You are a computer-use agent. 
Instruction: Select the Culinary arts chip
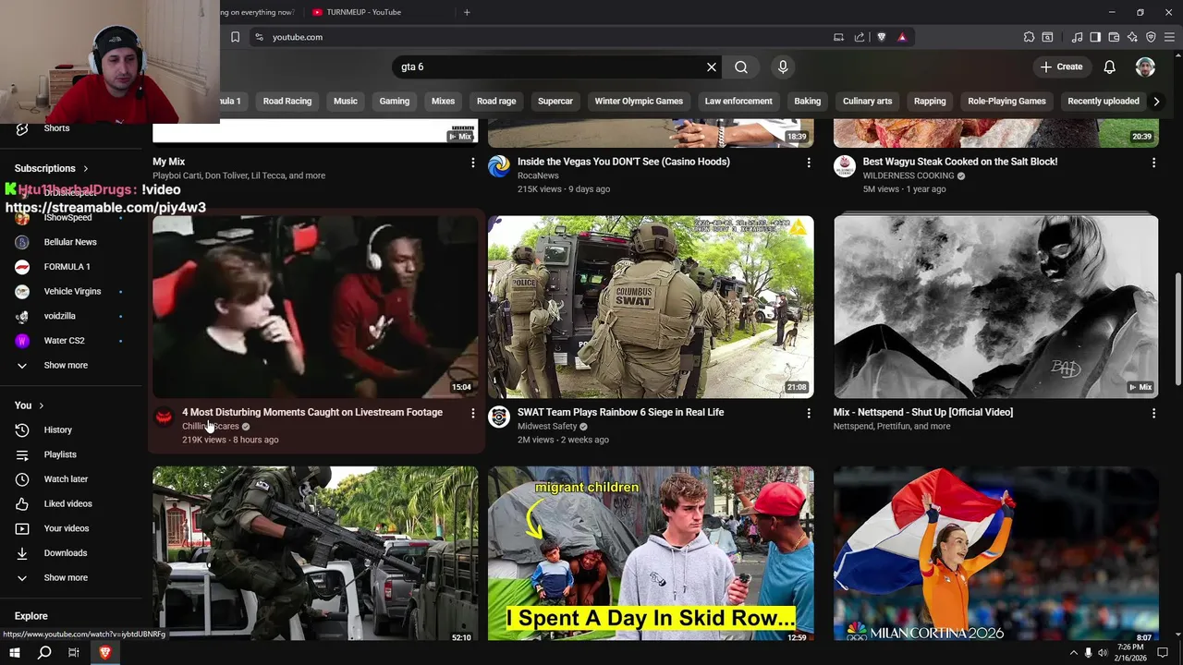point(867,101)
